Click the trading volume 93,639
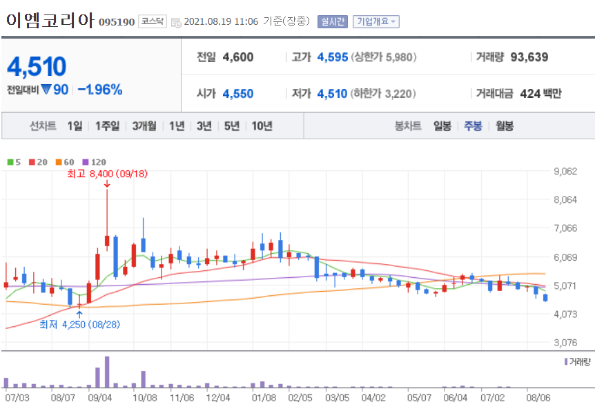This screenshot has height=411, width=595. click(x=529, y=57)
